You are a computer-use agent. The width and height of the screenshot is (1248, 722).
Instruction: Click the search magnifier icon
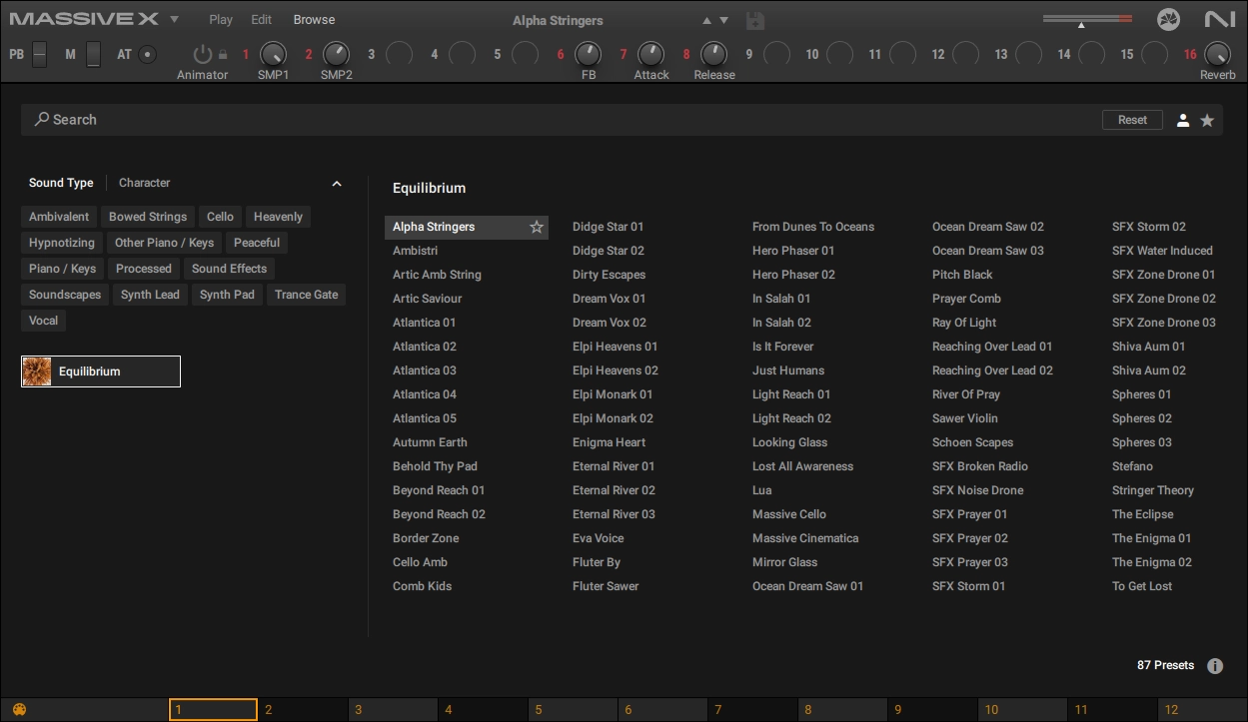(42, 119)
